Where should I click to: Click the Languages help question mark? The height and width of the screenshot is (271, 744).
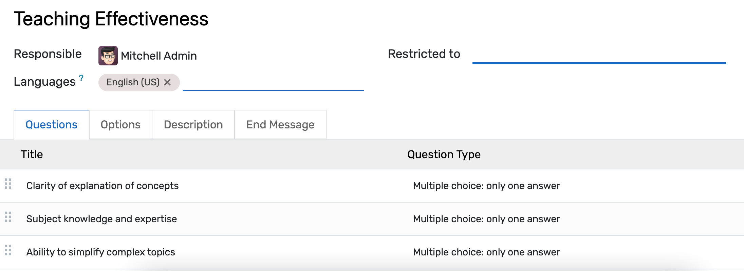coord(81,78)
